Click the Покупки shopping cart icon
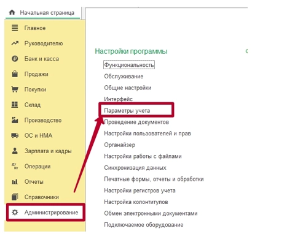Screen dimensions: 287x234 click(x=15, y=89)
